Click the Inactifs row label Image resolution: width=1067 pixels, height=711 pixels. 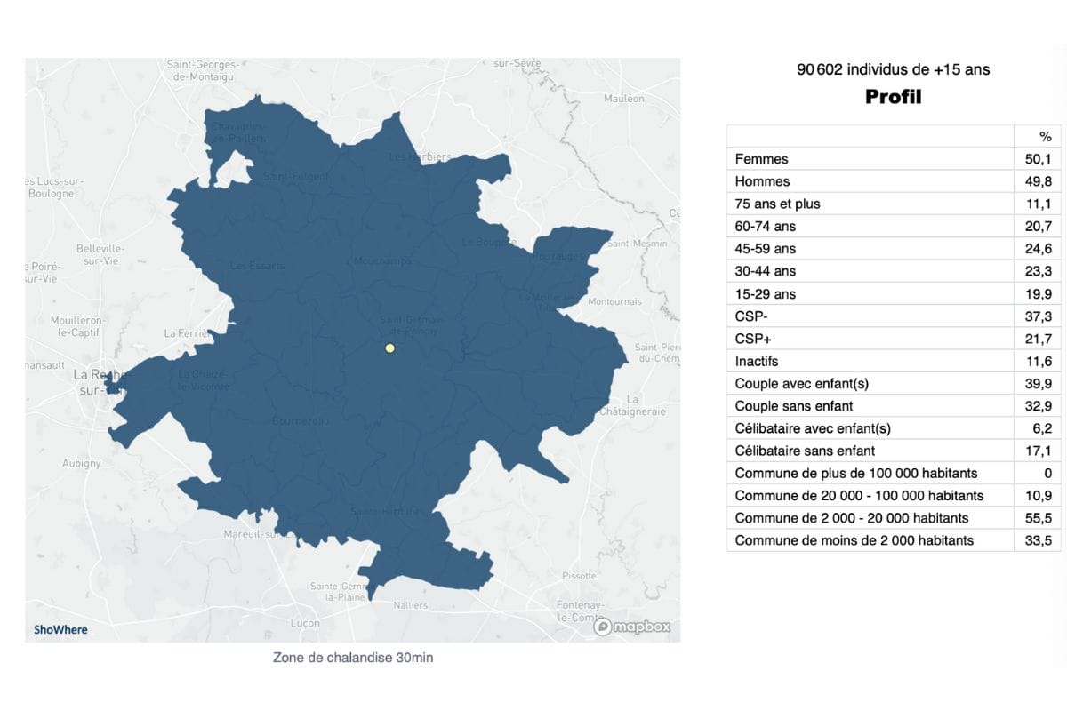pos(757,361)
